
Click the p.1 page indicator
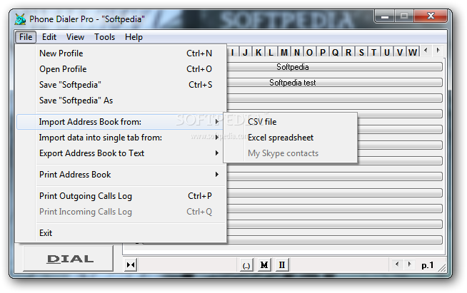coord(428,264)
